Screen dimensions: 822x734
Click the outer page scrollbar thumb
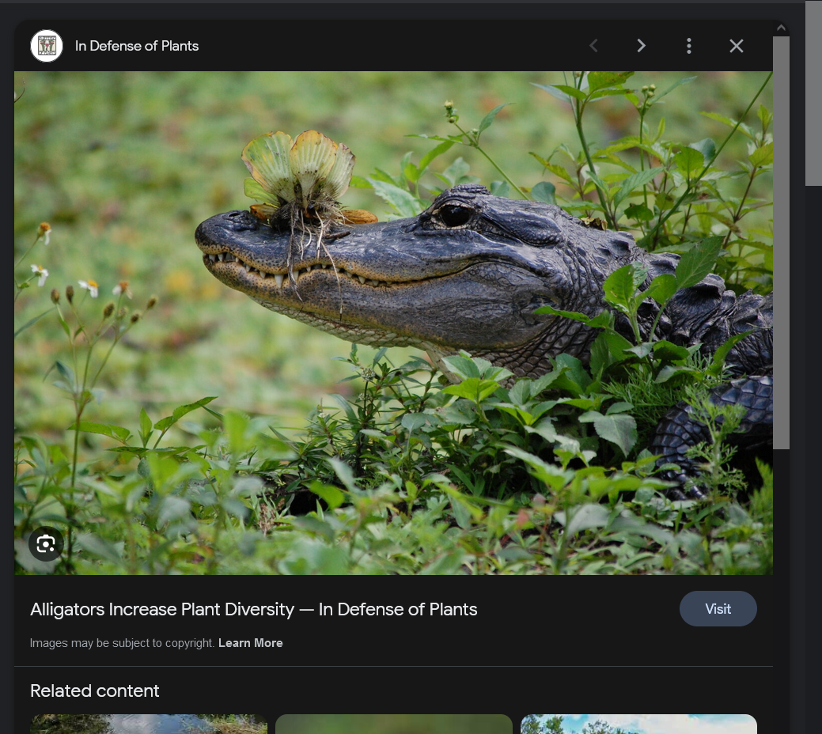(x=813, y=93)
